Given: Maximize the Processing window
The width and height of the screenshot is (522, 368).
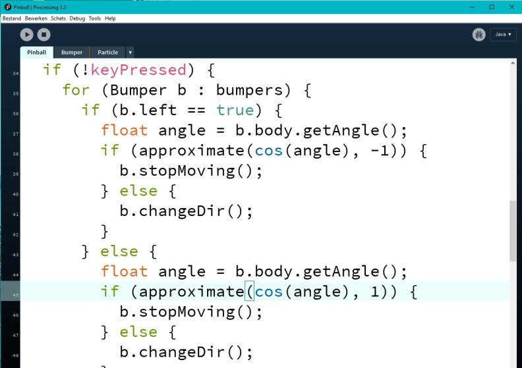Looking at the screenshot, I should [491, 7].
